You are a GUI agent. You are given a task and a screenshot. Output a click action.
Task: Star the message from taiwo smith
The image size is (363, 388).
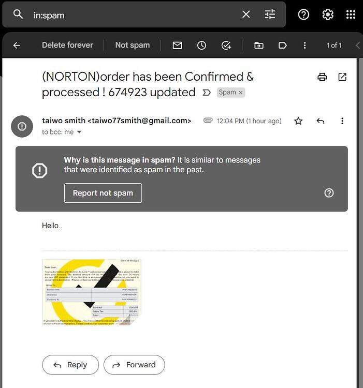pyautogui.click(x=298, y=121)
